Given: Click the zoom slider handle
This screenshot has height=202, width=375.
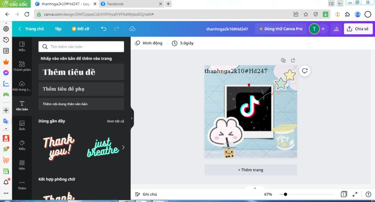Looking at the screenshot, I should 285,194.
